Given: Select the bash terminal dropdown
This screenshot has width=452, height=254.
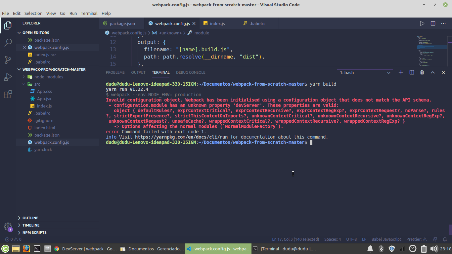Looking at the screenshot, I should (x=365, y=72).
